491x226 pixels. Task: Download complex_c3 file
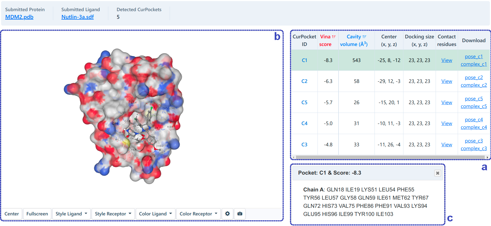click(474, 148)
